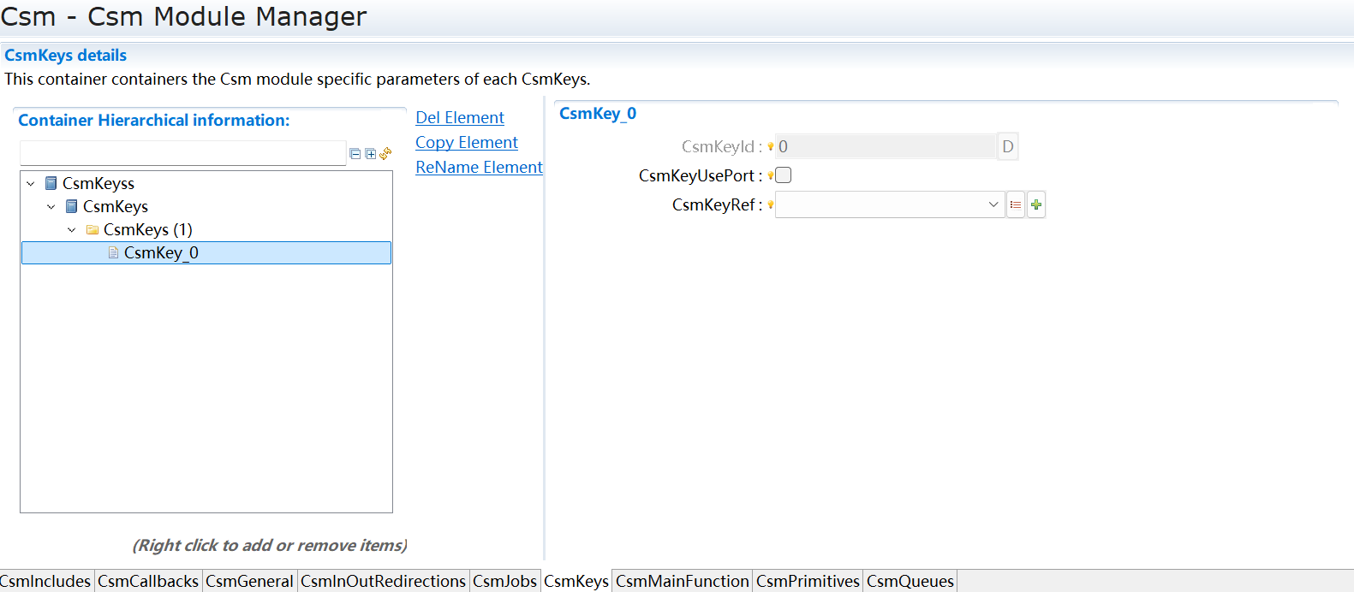
Task: Click the yellow refresh tree icon
Action: coord(385,153)
